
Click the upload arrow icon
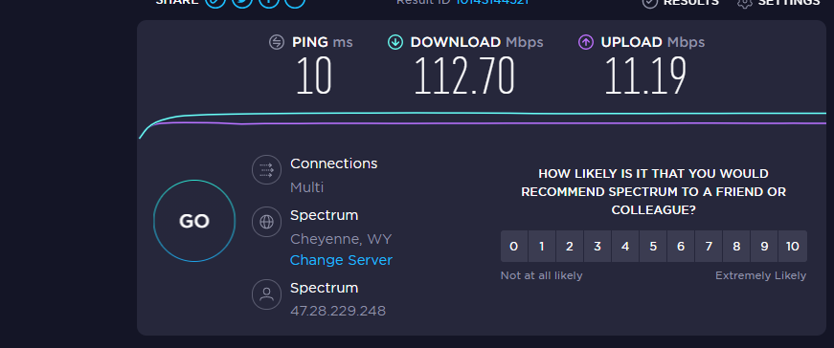click(586, 42)
